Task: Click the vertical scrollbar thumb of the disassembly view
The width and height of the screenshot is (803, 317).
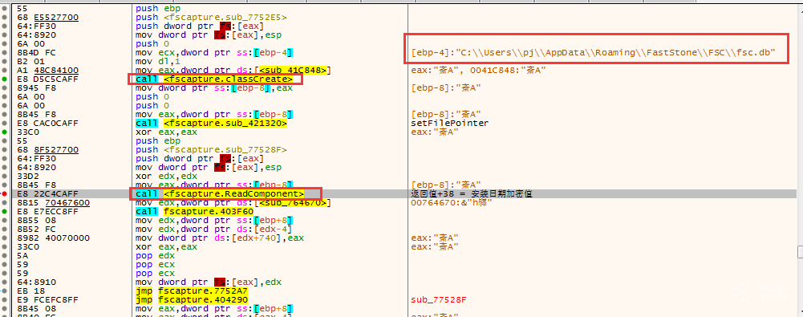Action: 800,251
